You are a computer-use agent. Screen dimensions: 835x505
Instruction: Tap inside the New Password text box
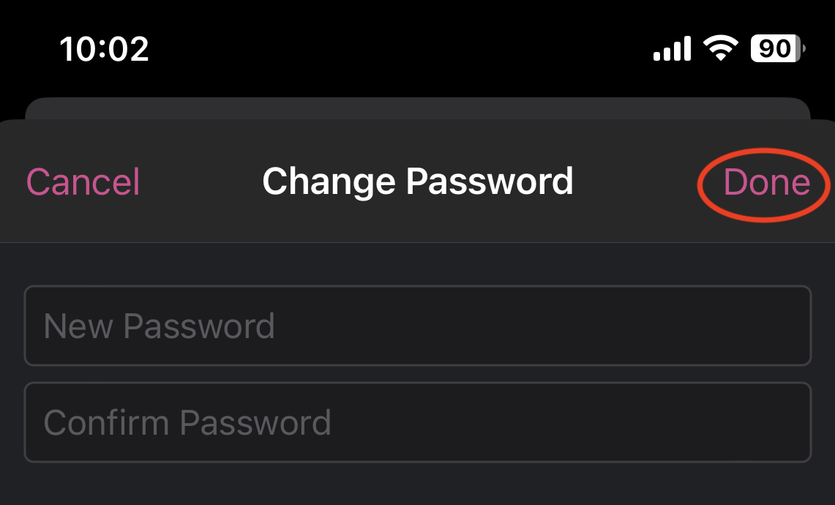417,326
